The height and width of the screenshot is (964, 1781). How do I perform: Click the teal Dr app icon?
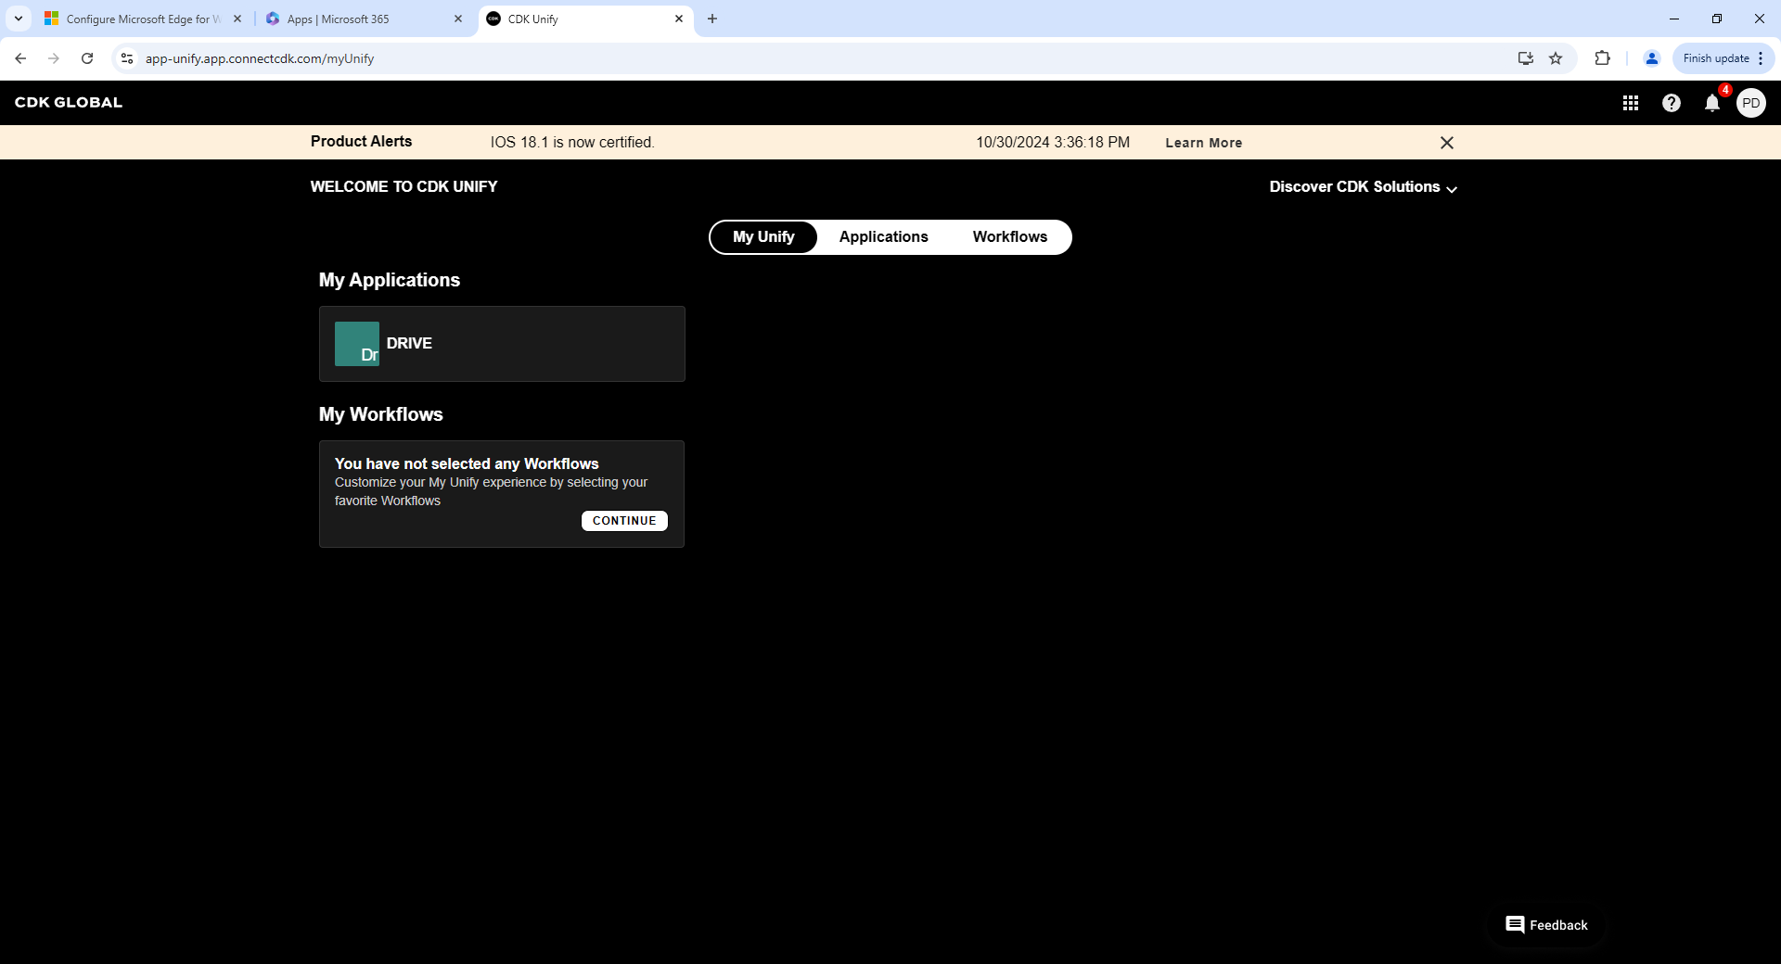click(x=357, y=344)
